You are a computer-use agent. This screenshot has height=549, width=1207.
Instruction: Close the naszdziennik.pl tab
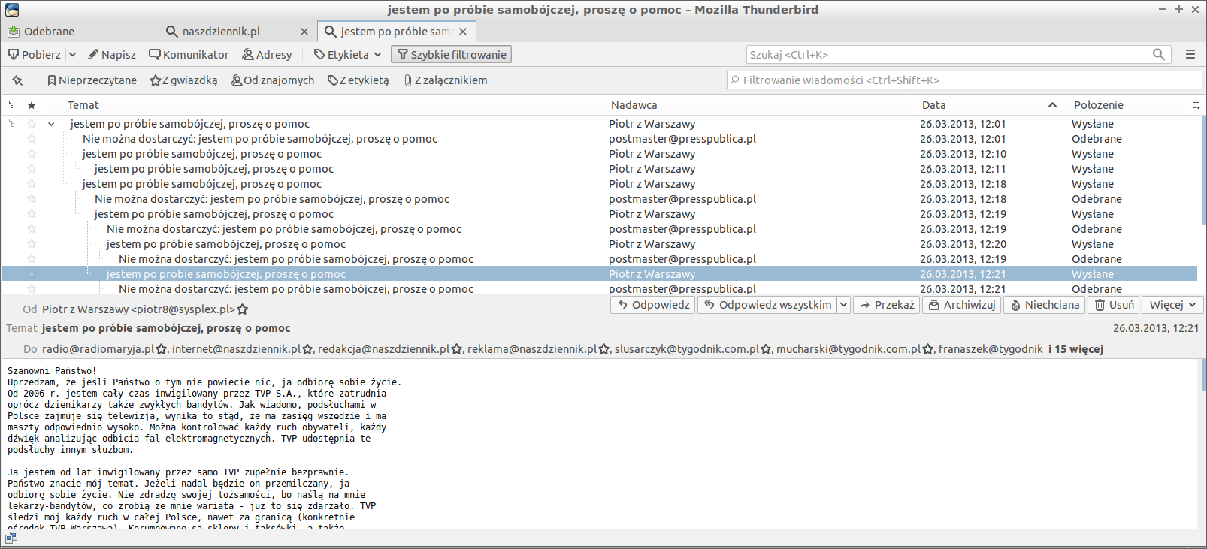click(304, 32)
